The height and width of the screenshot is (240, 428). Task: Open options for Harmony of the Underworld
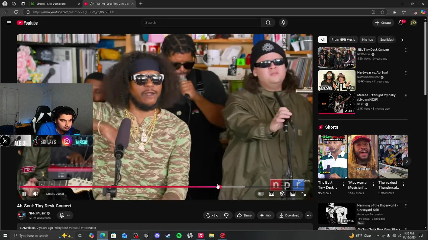pyautogui.click(x=406, y=206)
